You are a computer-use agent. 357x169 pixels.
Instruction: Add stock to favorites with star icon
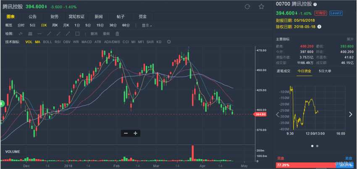261,6
